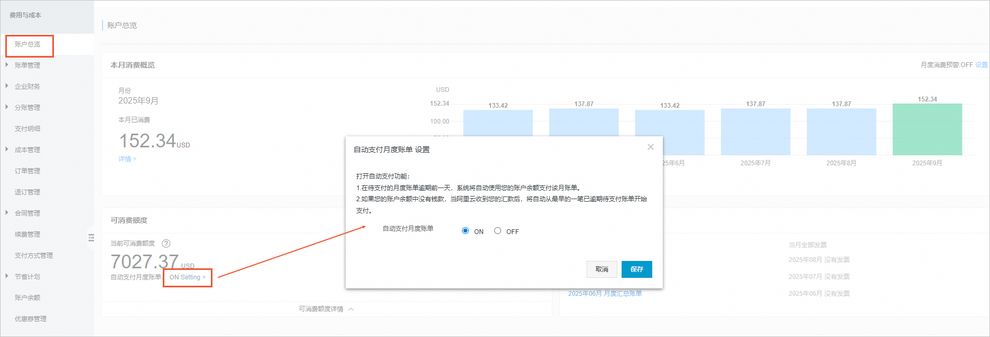Screen dimensions: 990x337
Task: Expand the 节省计划 sidebar group
Action: pyautogui.click(x=7, y=276)
